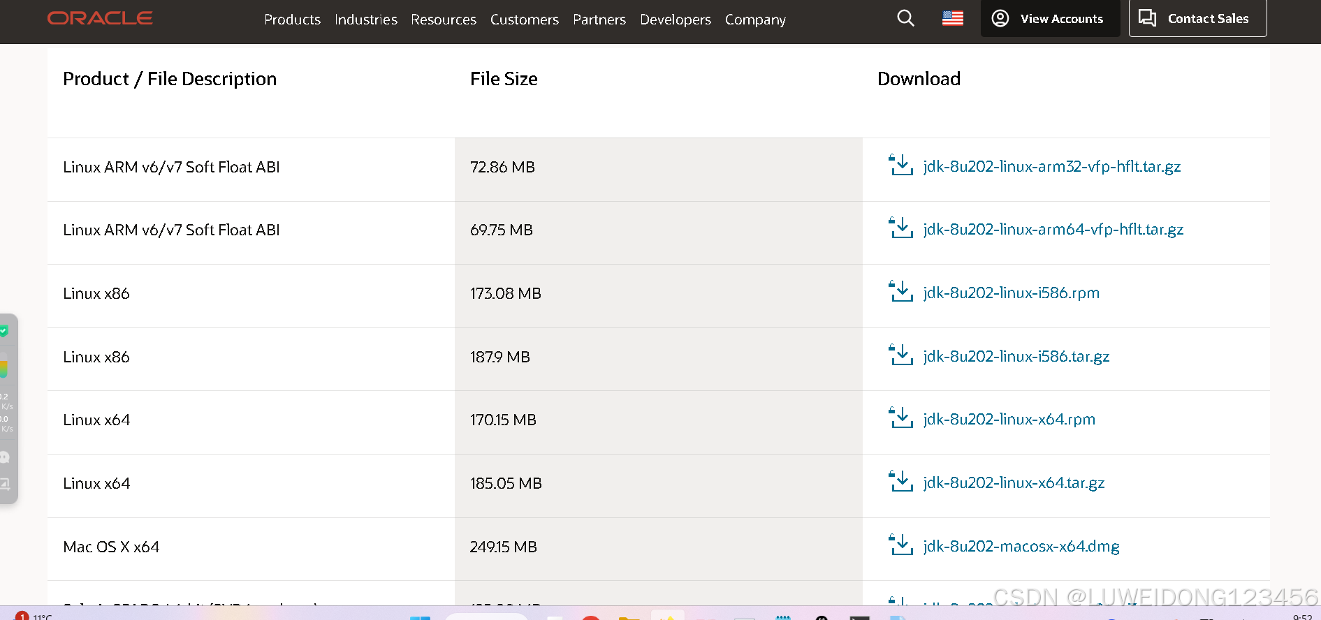Image resolution: width=1321 pixels, height=620 pixels.
Task: Click jdk-8u202-linux-arm32-vfp-hflt.tar.gz link
Action: tap(1052, 167)
